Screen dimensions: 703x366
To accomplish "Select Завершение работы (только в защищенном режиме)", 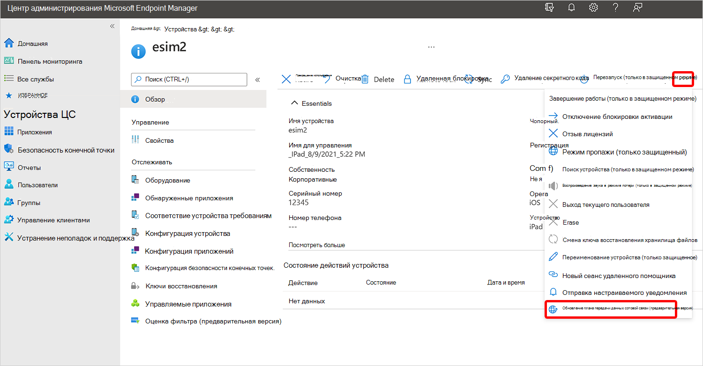I will point(623,99).
